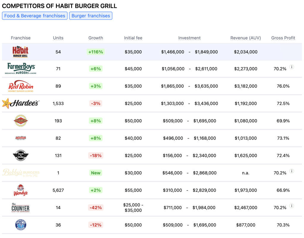Open The Counter Custom Burgers logo
The width and height of the screenshot is (304, 238).
20,208
